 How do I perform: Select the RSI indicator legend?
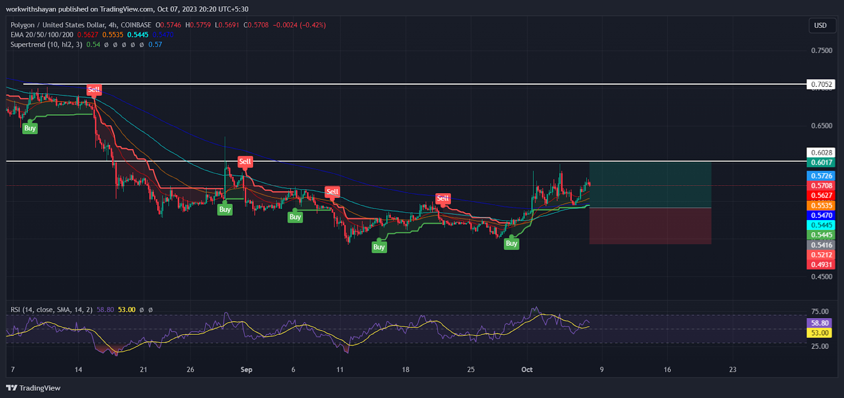click(52, 310)
